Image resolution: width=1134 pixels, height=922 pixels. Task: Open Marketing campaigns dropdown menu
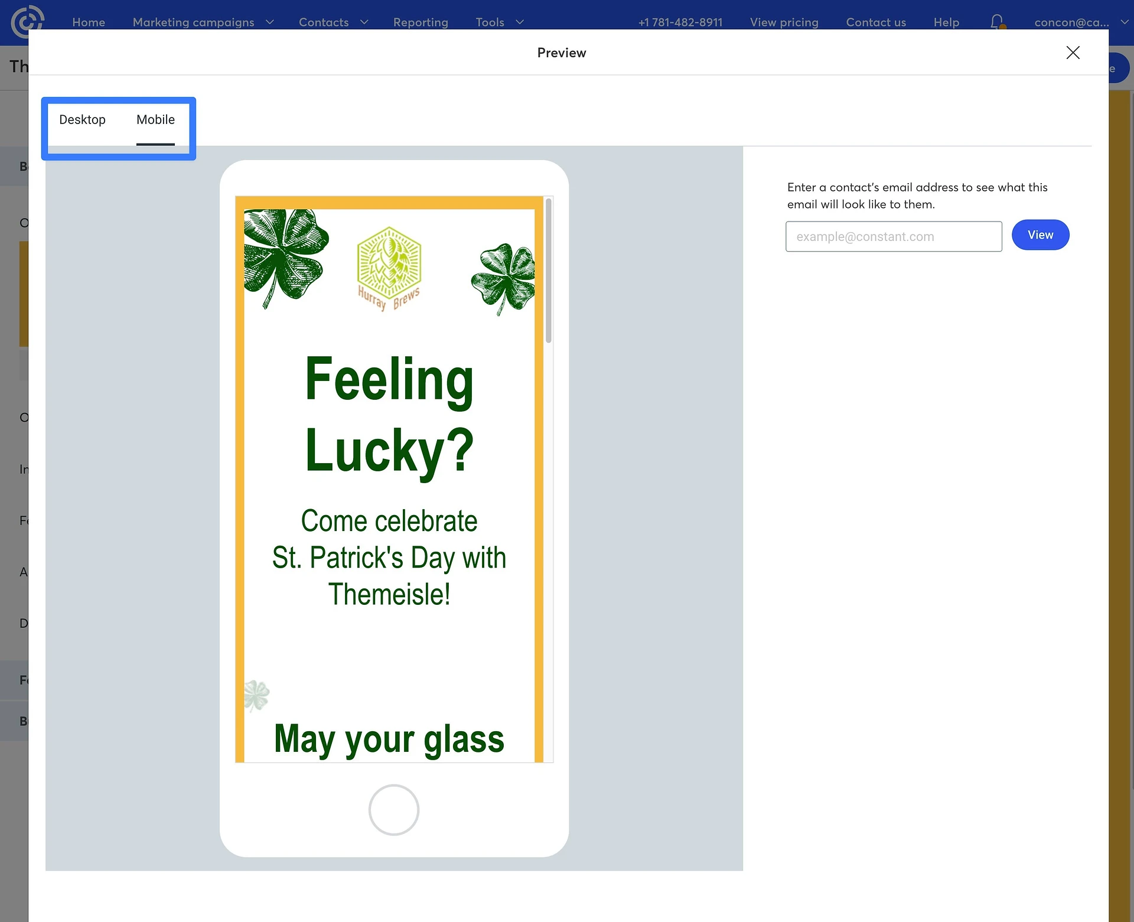click(203, 21)
